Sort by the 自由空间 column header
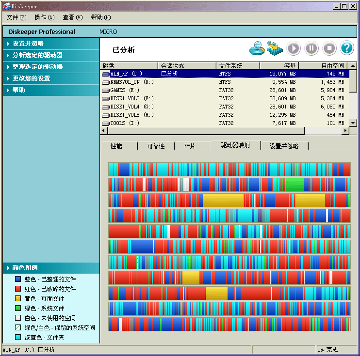The height and width of the screenshot is (356, 360). 323,66
